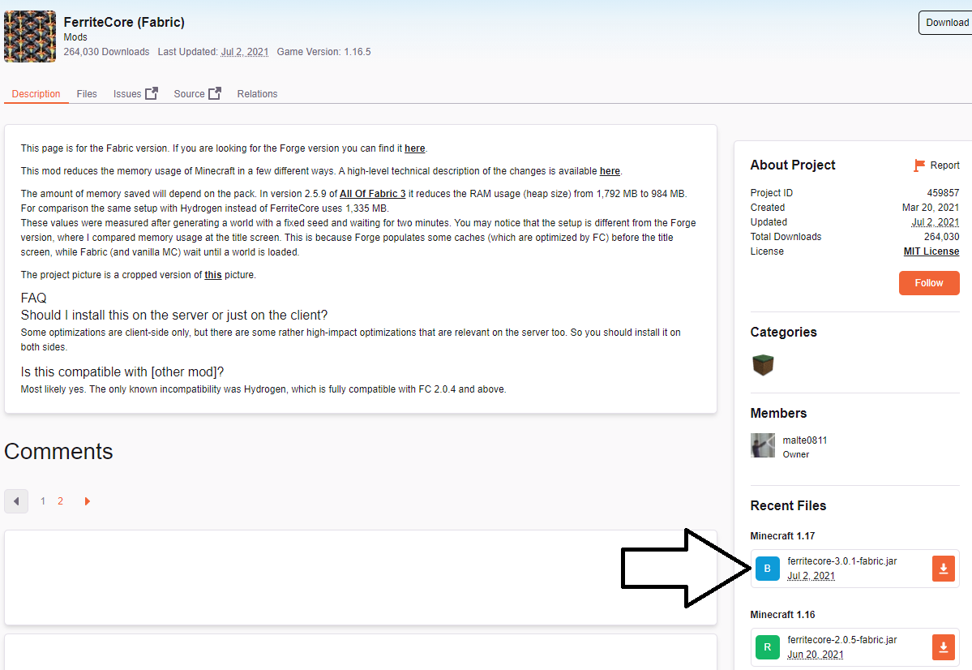Download ferritecore-2.0.5-fabric.jar using the orange icon
Image resolution: width=972 pixels, height=670 pixels.
tap(943, 646)
